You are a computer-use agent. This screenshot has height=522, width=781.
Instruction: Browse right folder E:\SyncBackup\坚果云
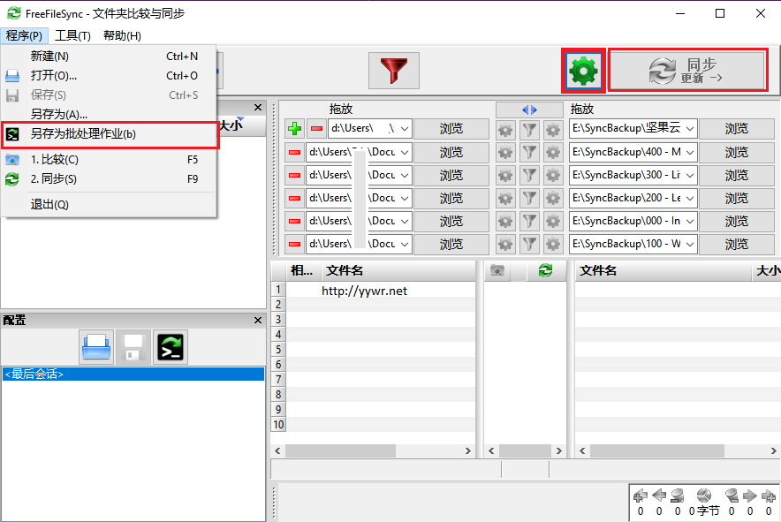(x=737, y=128)
